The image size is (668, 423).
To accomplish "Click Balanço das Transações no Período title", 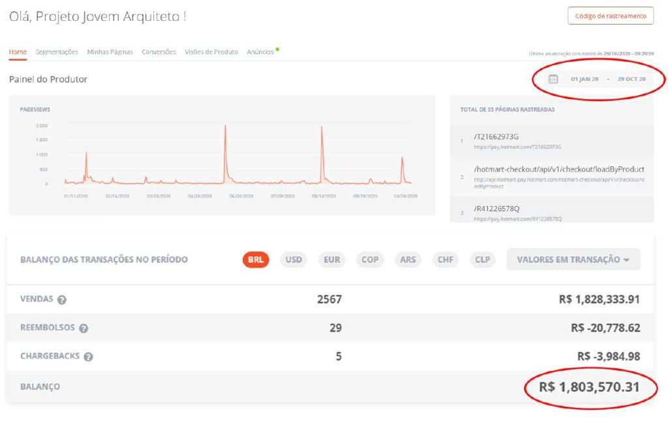I will click(x=104, y=259).
